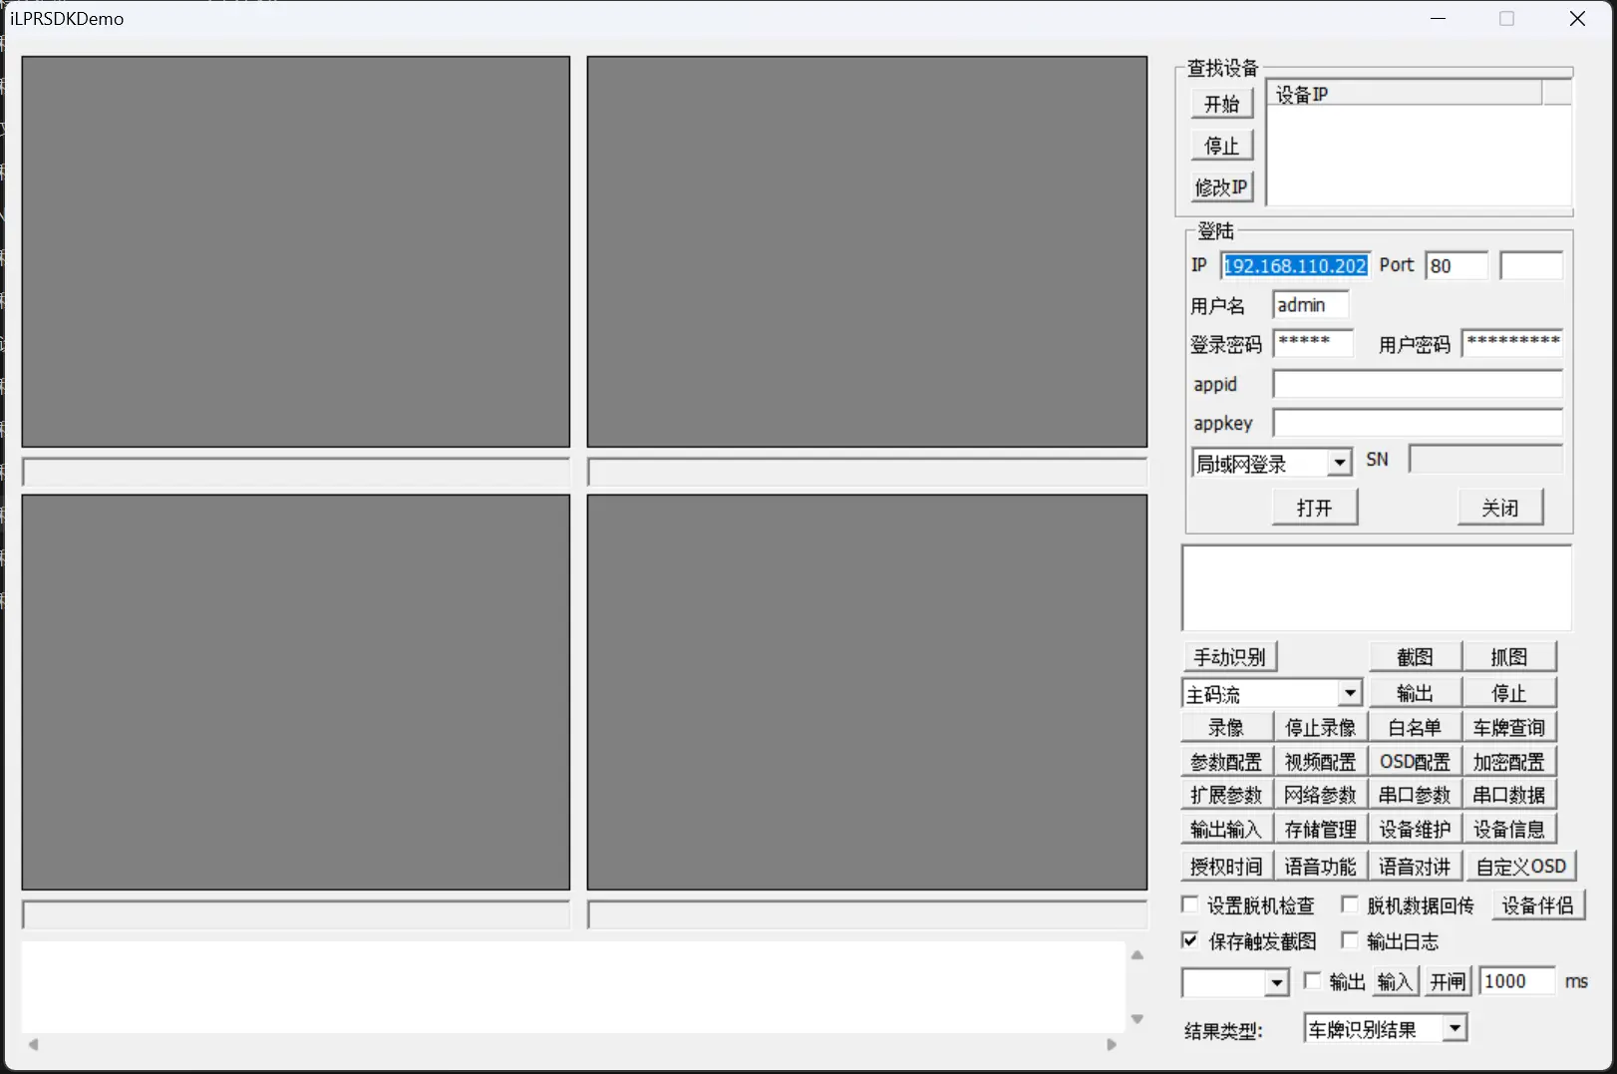The height and width of the screenshot is (1074, 1617).
Task: Enable the 设置脱机检查 checkbox
Action: pos(1190,905)
